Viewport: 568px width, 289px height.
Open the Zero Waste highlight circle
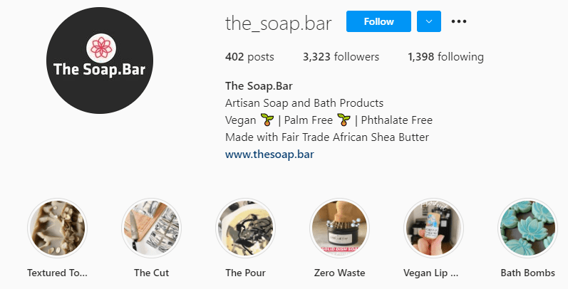[339, 228]
